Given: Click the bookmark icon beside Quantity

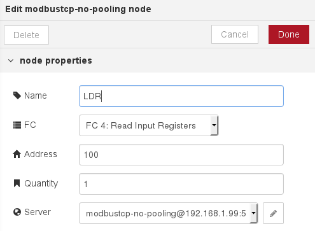Looking at the screenshot, I should [x=17, y=183].
